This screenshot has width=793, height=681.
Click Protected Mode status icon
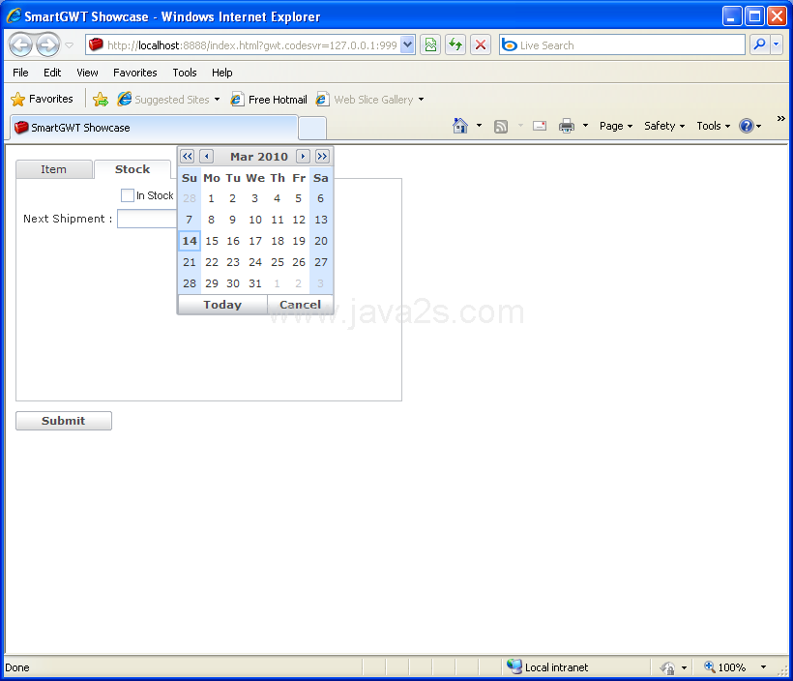667,667
